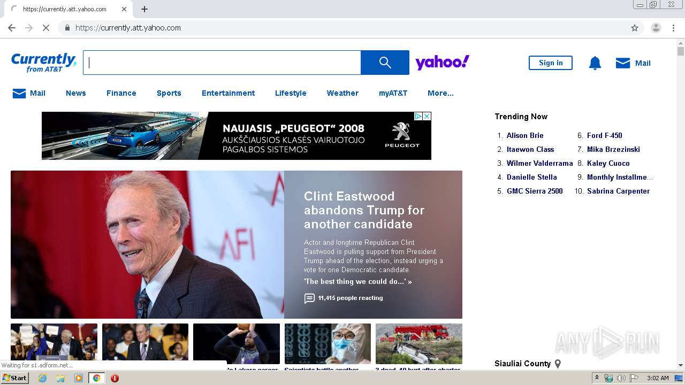
Task: Click the location pin next to Siauliai County
Action: [558, 364]
